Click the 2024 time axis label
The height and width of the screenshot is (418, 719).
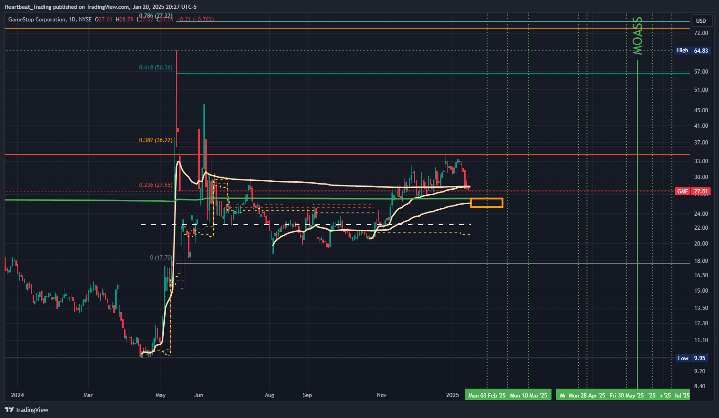[17, 395]
